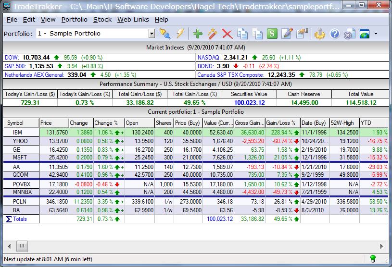Click the lightning bolt update icon
Image resolution: width=392 pixels, height=267 pixels.
click(x=180, y=34)
